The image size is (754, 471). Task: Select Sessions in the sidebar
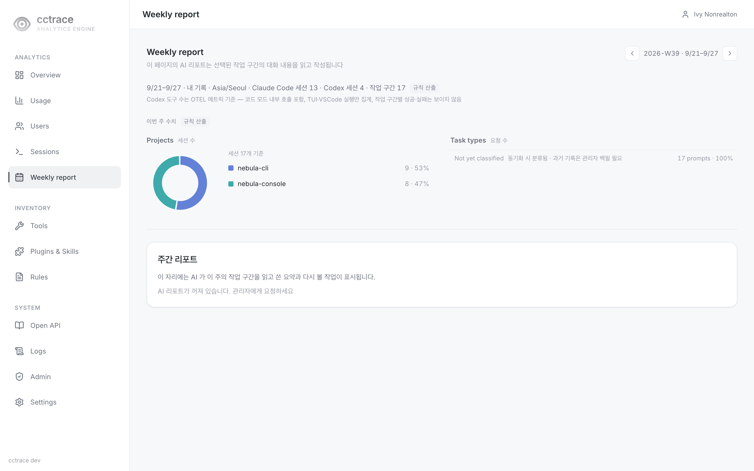point(64,152)
